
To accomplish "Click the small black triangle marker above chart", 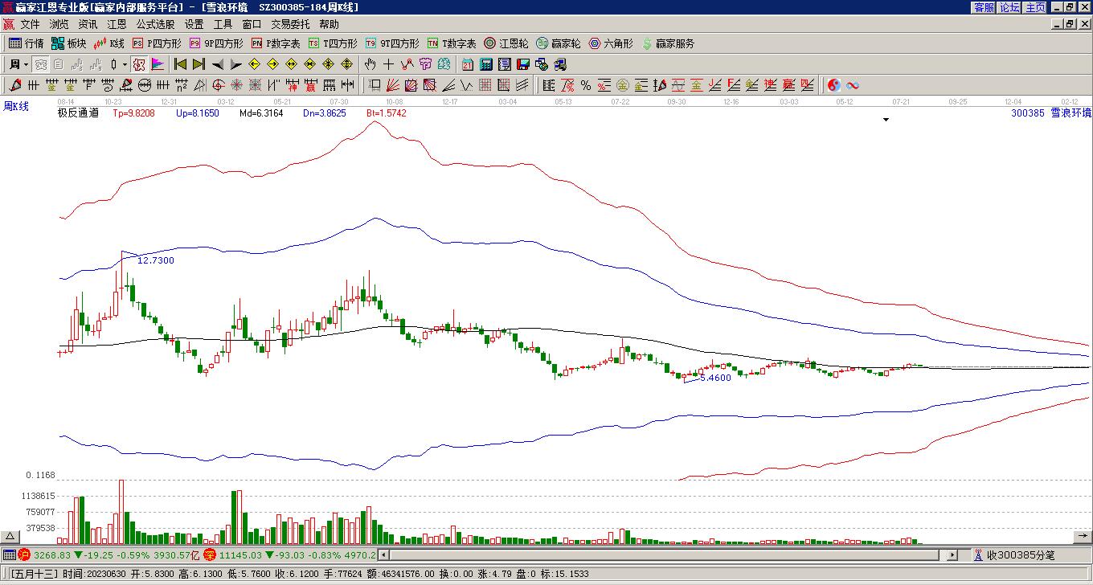I will pos(886,120).
